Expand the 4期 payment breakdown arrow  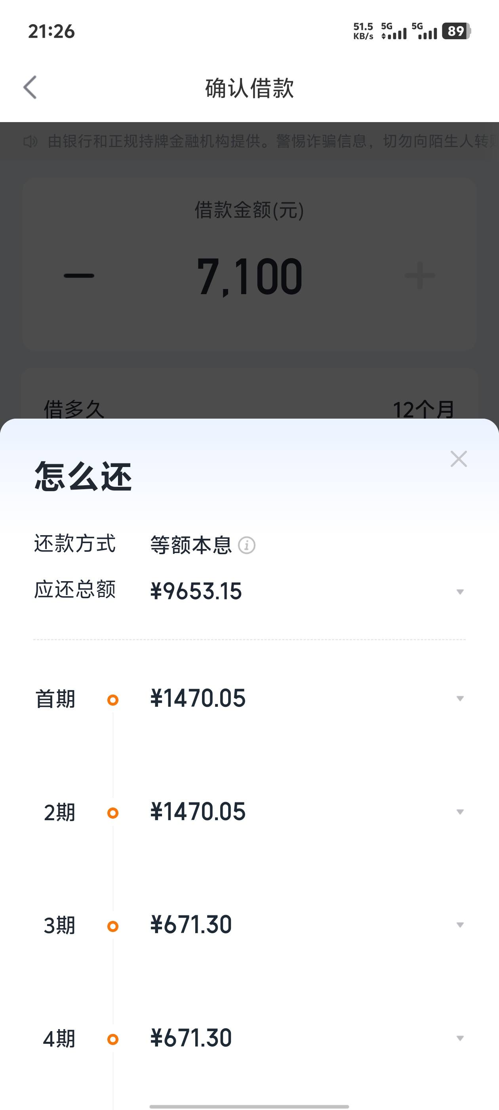(460, 1039)
